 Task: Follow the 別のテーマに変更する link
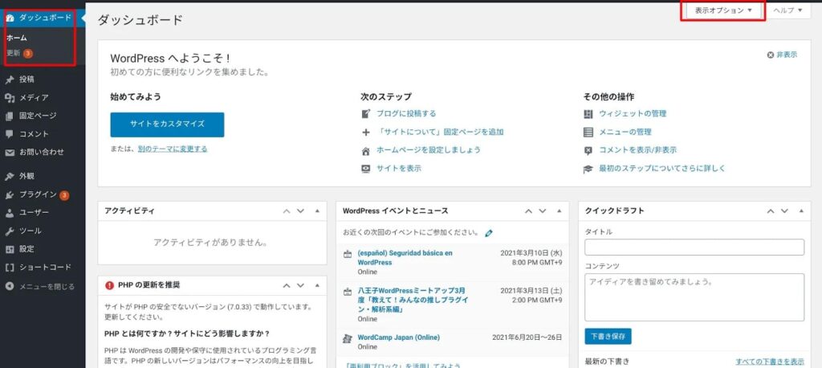173,149
